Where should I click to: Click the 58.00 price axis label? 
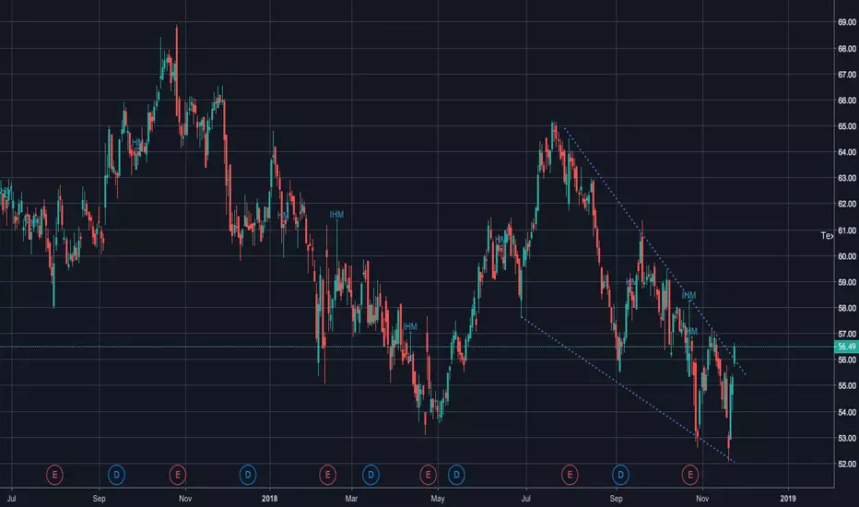click(x=846, y=308)
